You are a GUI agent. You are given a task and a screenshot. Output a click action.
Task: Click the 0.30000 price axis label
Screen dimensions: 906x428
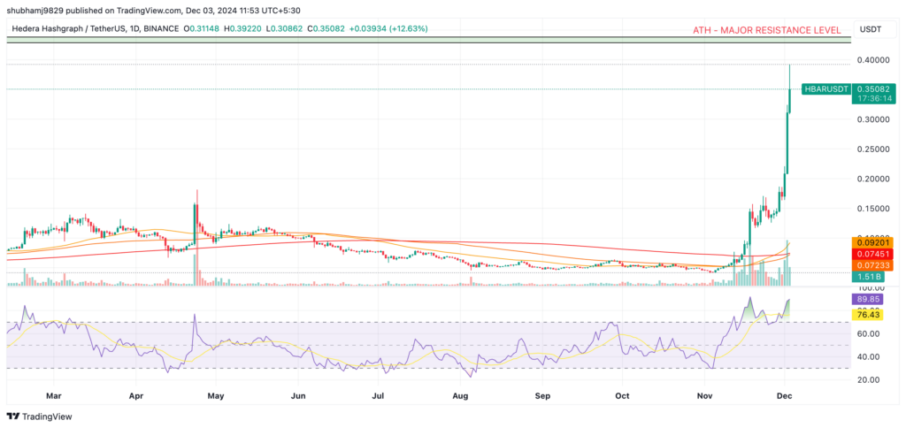(872, 119)
